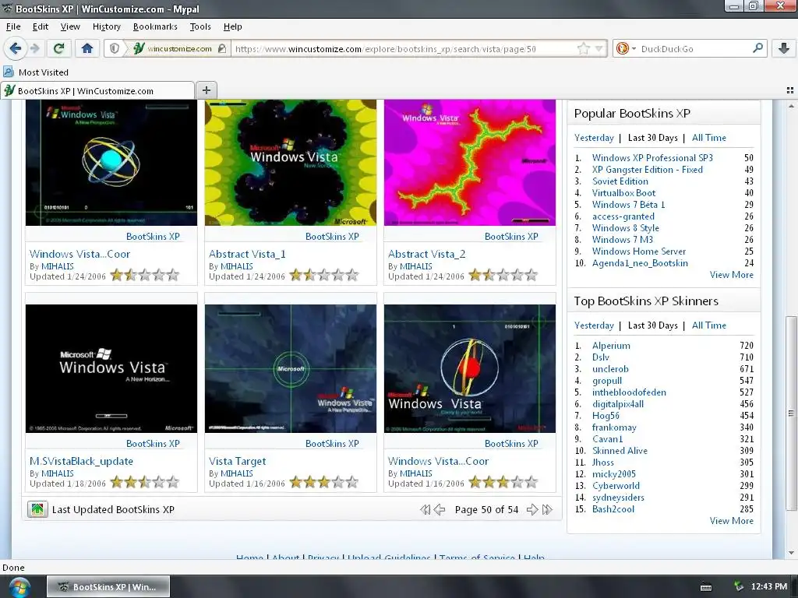Open skinner Alperium's profile link
Image resolution: width=798 pixels, height=598 pixels.
pyautogui.click(x=611, y=345)
